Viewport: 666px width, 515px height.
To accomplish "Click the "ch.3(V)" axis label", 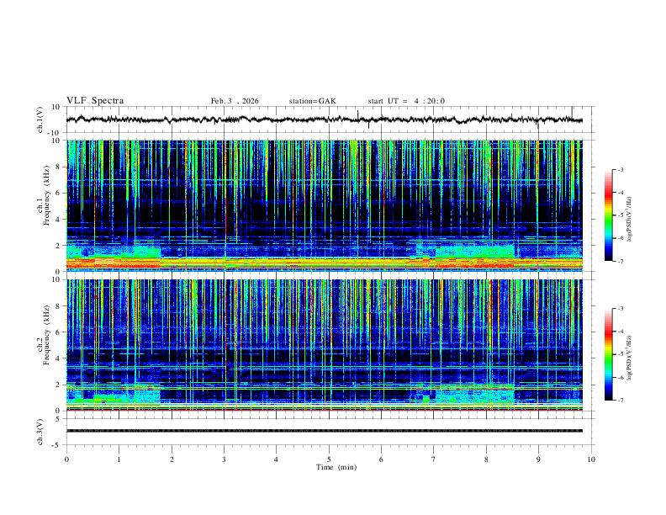I will (40, 432).
